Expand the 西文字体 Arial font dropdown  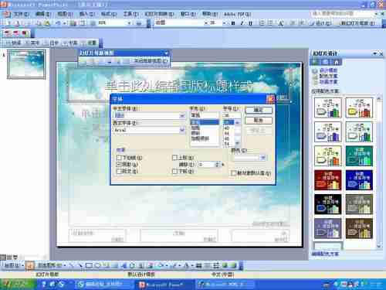[182, 130]
